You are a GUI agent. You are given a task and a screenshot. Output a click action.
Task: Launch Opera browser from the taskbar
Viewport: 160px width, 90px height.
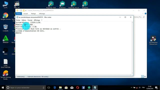[x=77, y=87]
